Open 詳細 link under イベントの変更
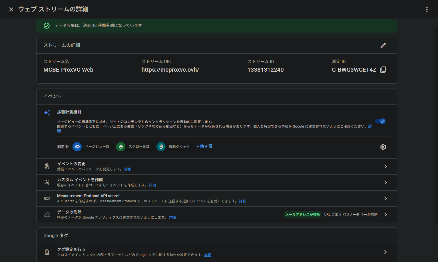Viewport: 438px width, 262px height. tap(128, 169)
